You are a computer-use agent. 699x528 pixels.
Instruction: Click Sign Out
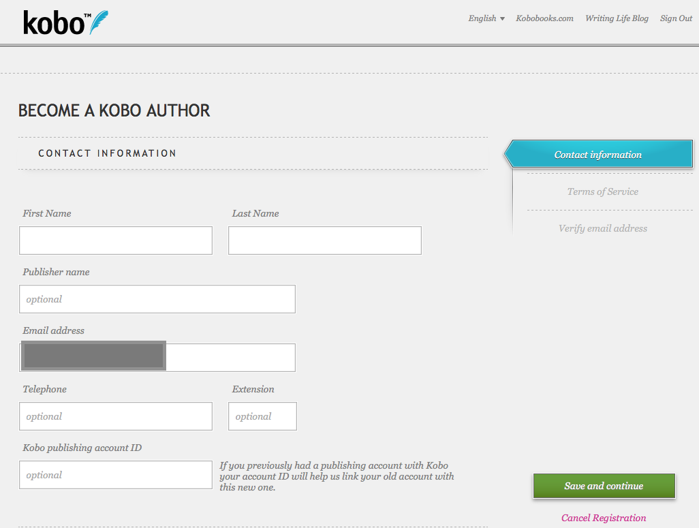tap(676, 18)
